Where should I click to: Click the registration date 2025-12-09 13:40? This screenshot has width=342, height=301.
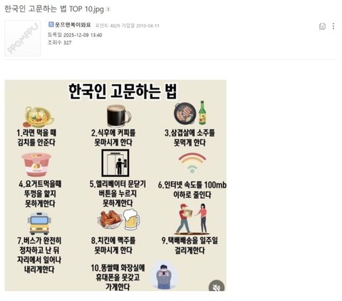point(83,35)
